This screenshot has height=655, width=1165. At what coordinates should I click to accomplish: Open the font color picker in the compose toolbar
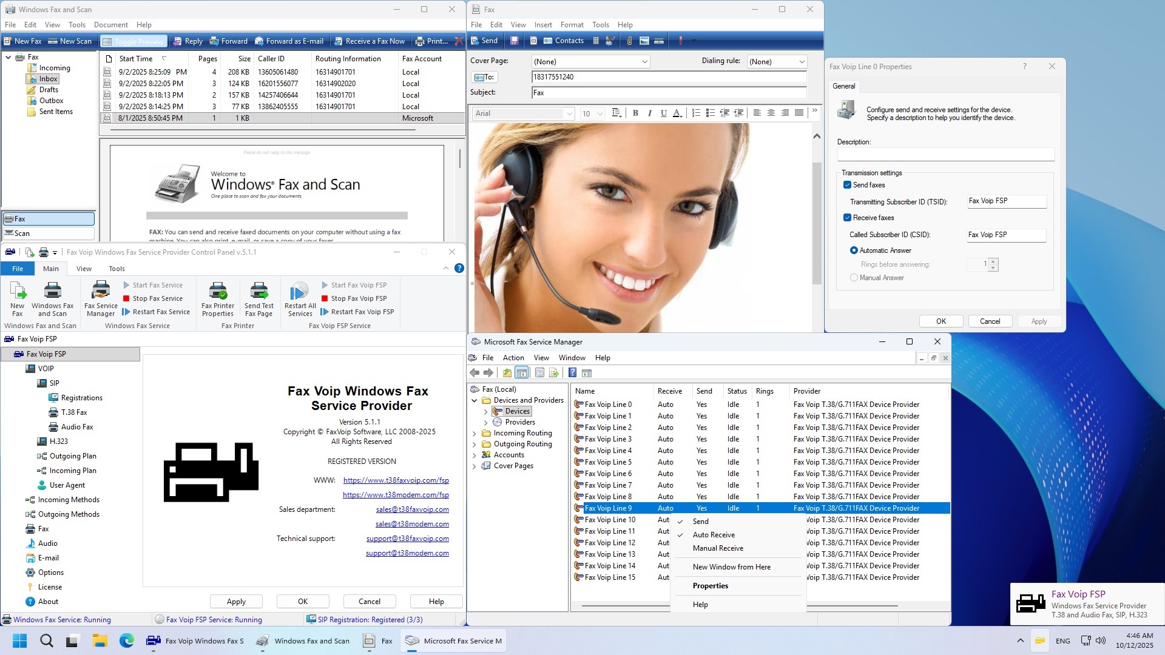[x=678, y=113]
